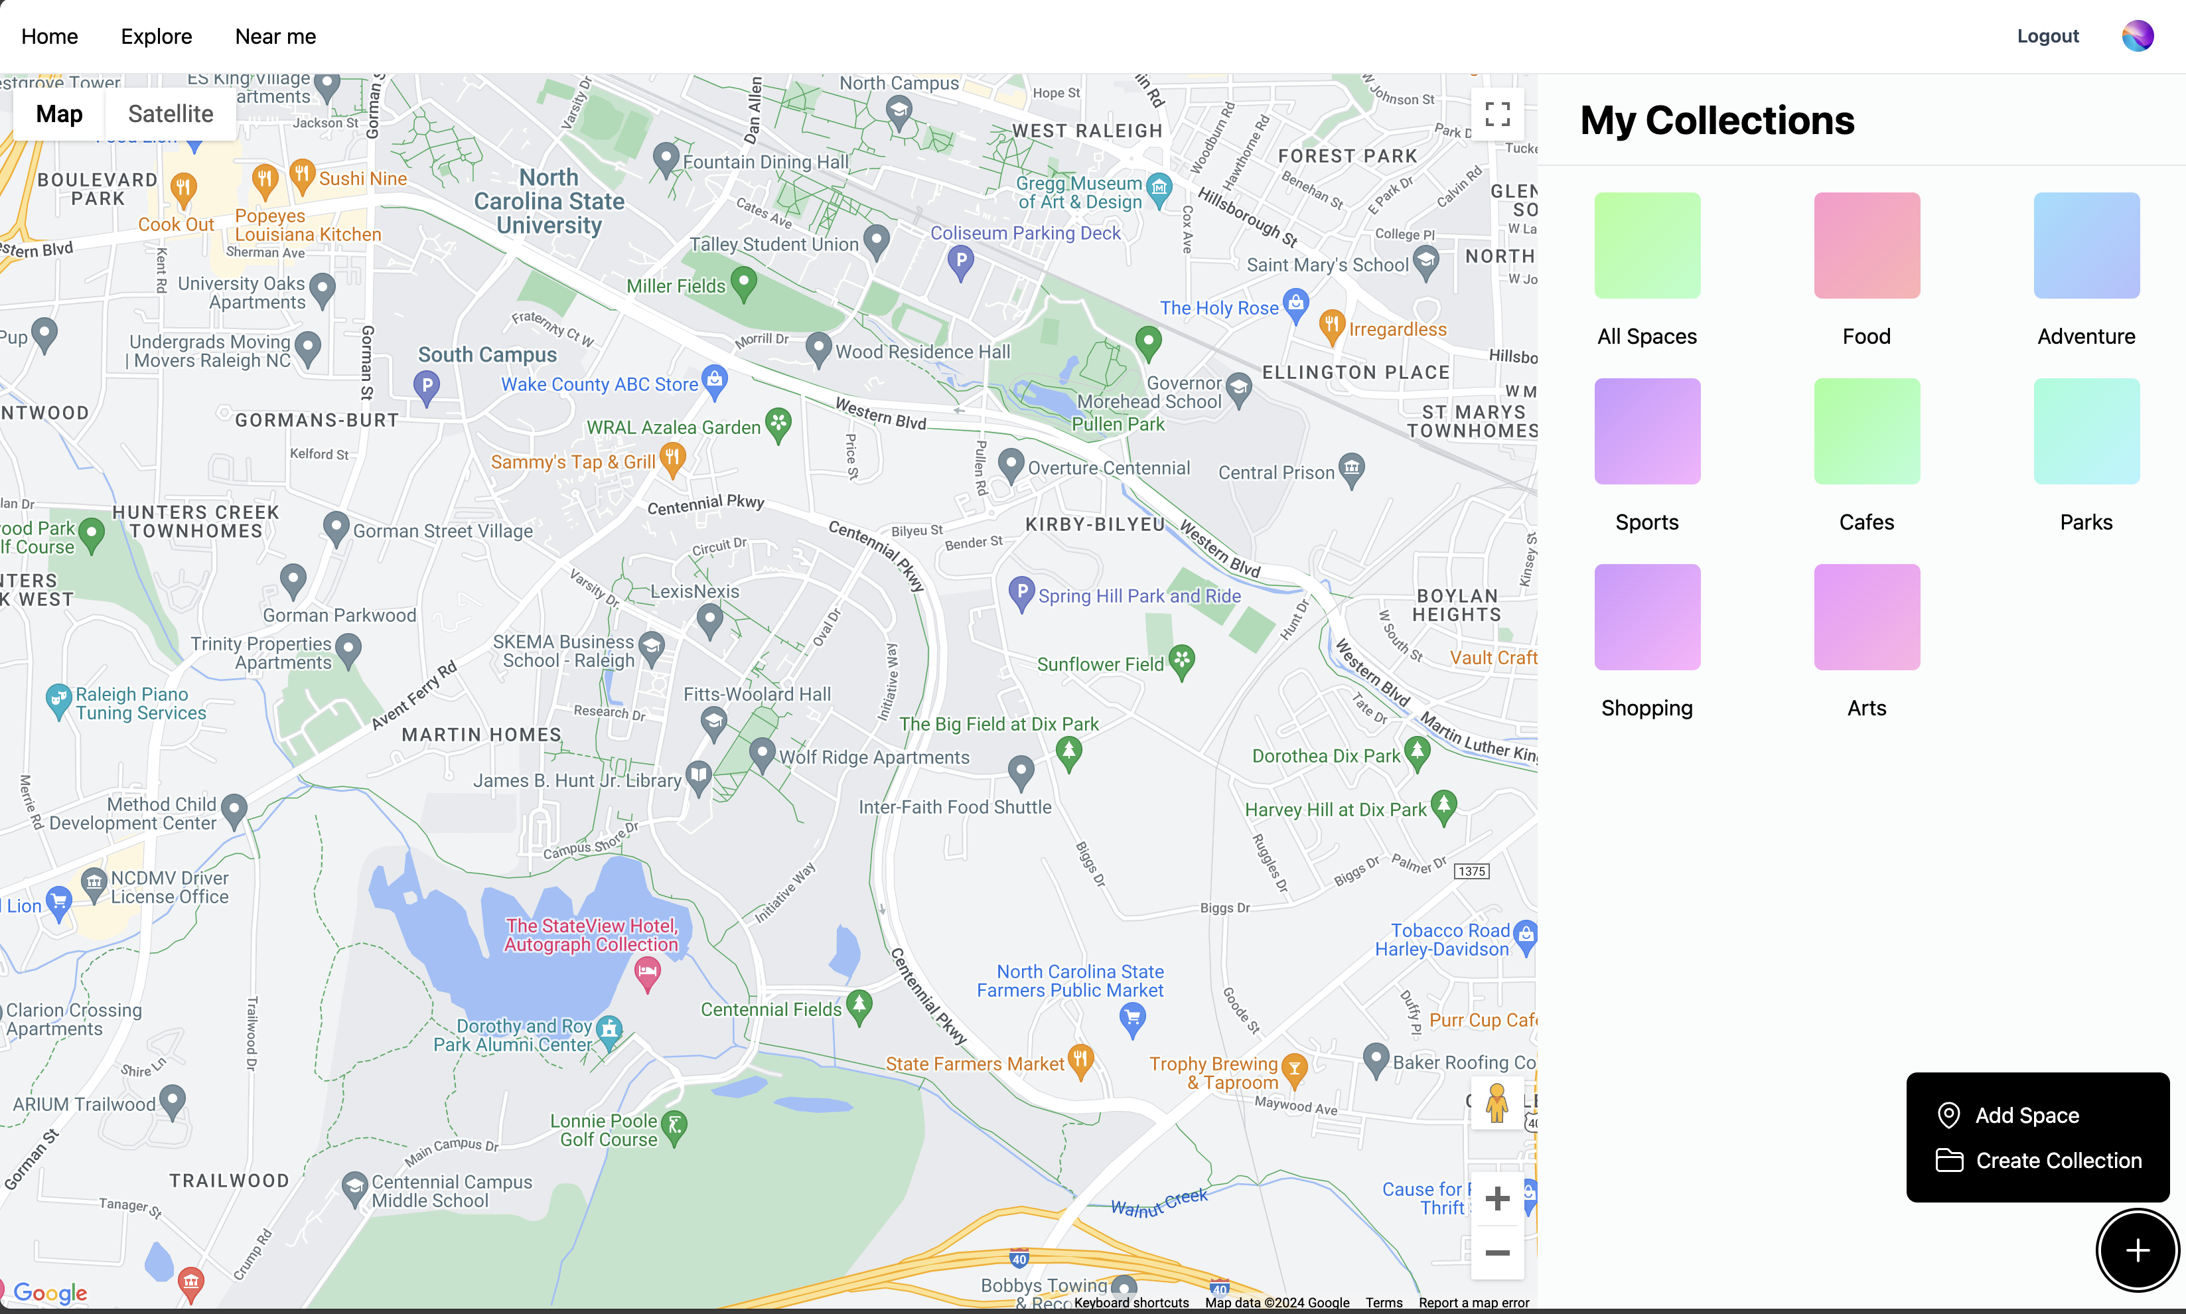Switch the map to Satellite view
The width and height of the screenshot is (2186, 1314).
click(x=170, y=114)
